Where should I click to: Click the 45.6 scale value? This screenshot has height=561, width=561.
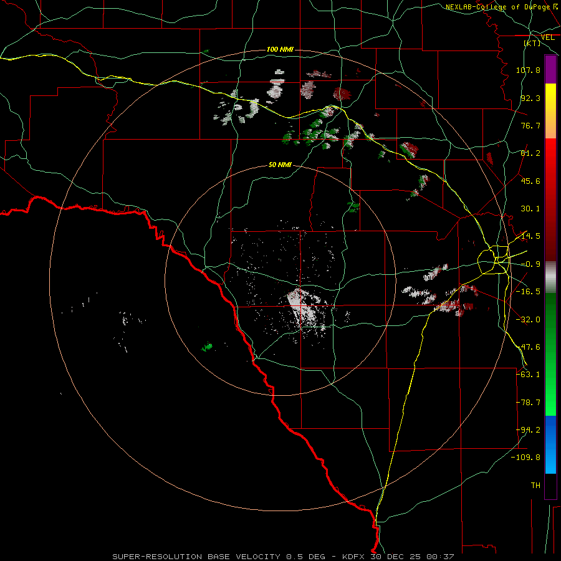(x=530, y=181)
